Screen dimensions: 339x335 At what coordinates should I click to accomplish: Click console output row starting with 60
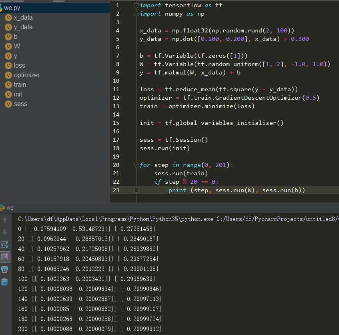pos(88,259)
